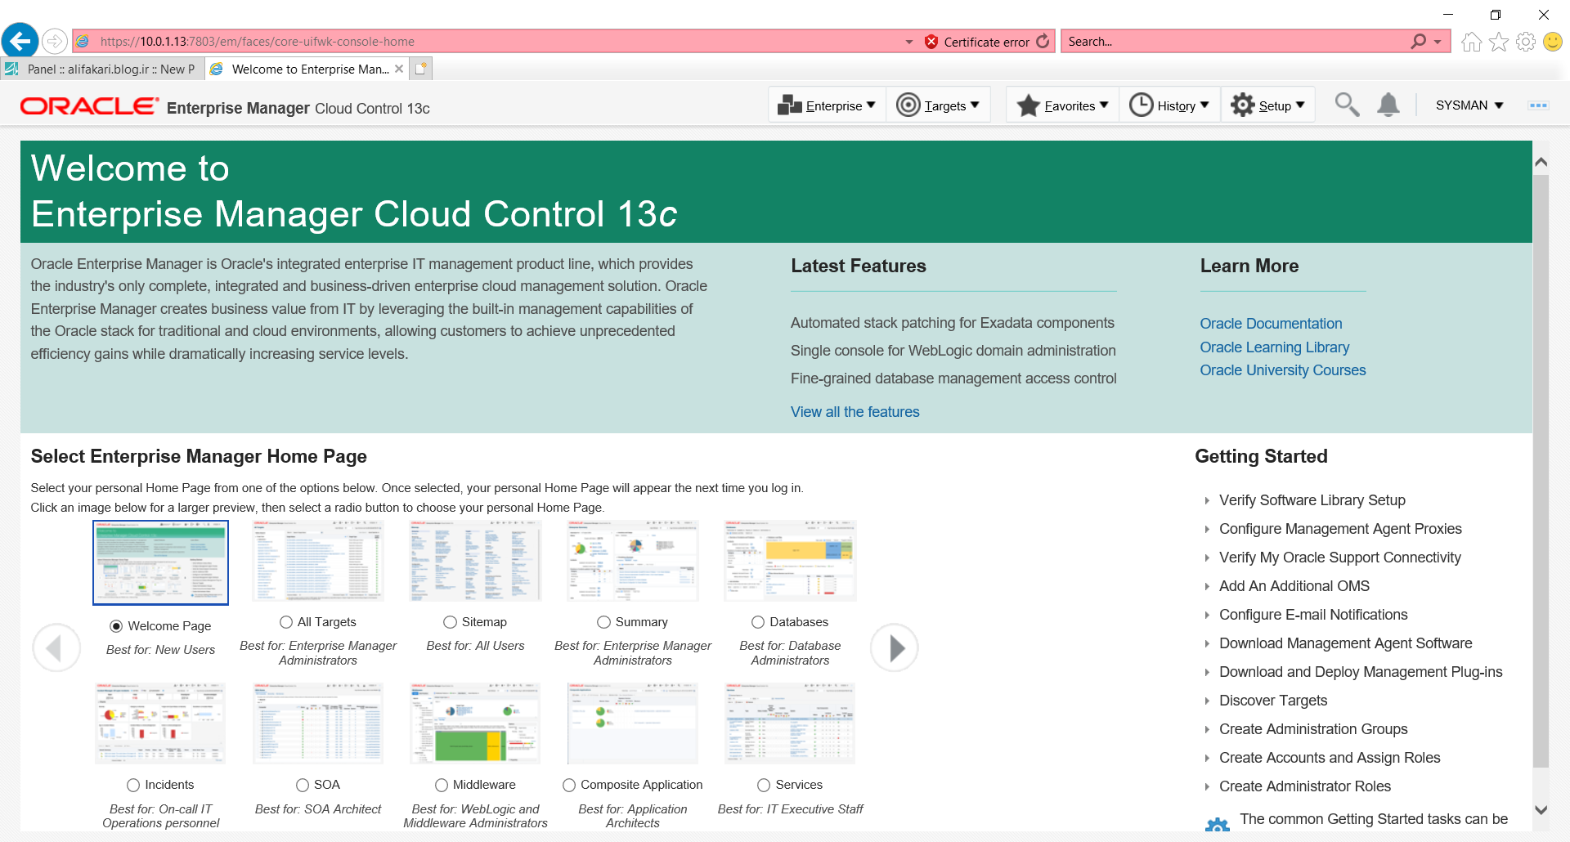Open Configure E-mail Notifications task
1570x842 pixels.
click(x=1313, y=615)
